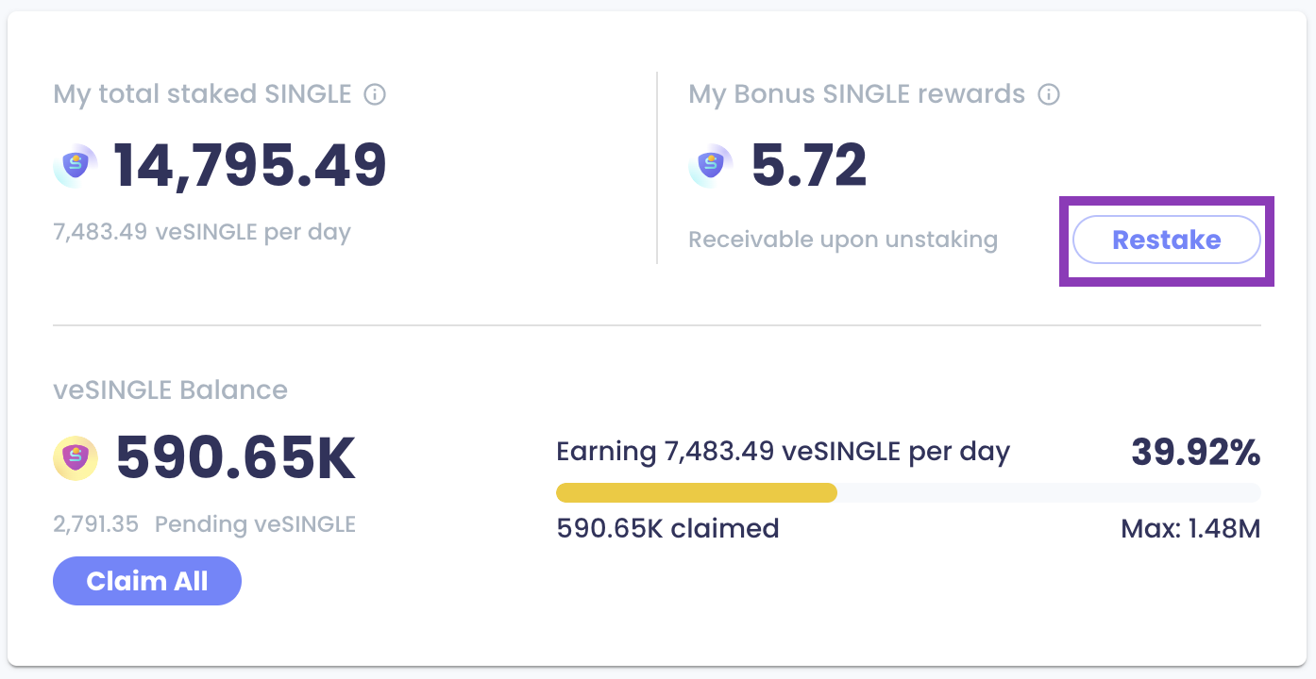This screenshot has height=679, width=1316.
Task: Click the '590.65K claimed' text
Action: [x=667, y=528]
